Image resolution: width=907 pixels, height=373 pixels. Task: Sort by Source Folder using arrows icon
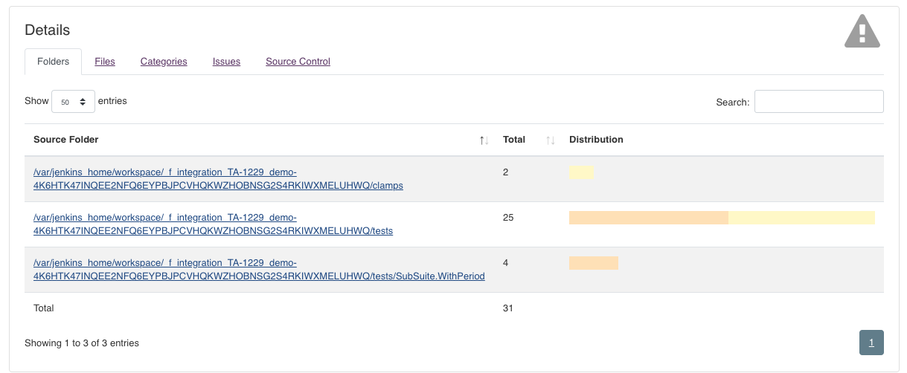click(x=484, y=140)
